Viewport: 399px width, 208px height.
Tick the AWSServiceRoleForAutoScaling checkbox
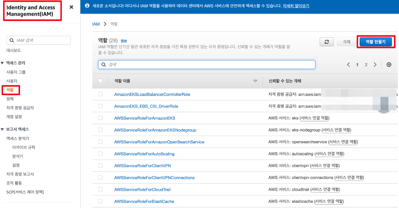click(100, 154)
